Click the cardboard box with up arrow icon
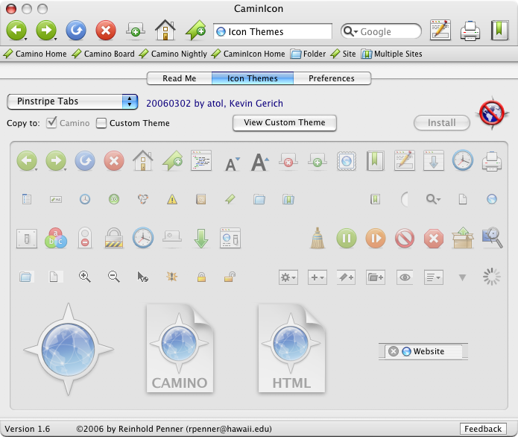 [x=463, y=238]
